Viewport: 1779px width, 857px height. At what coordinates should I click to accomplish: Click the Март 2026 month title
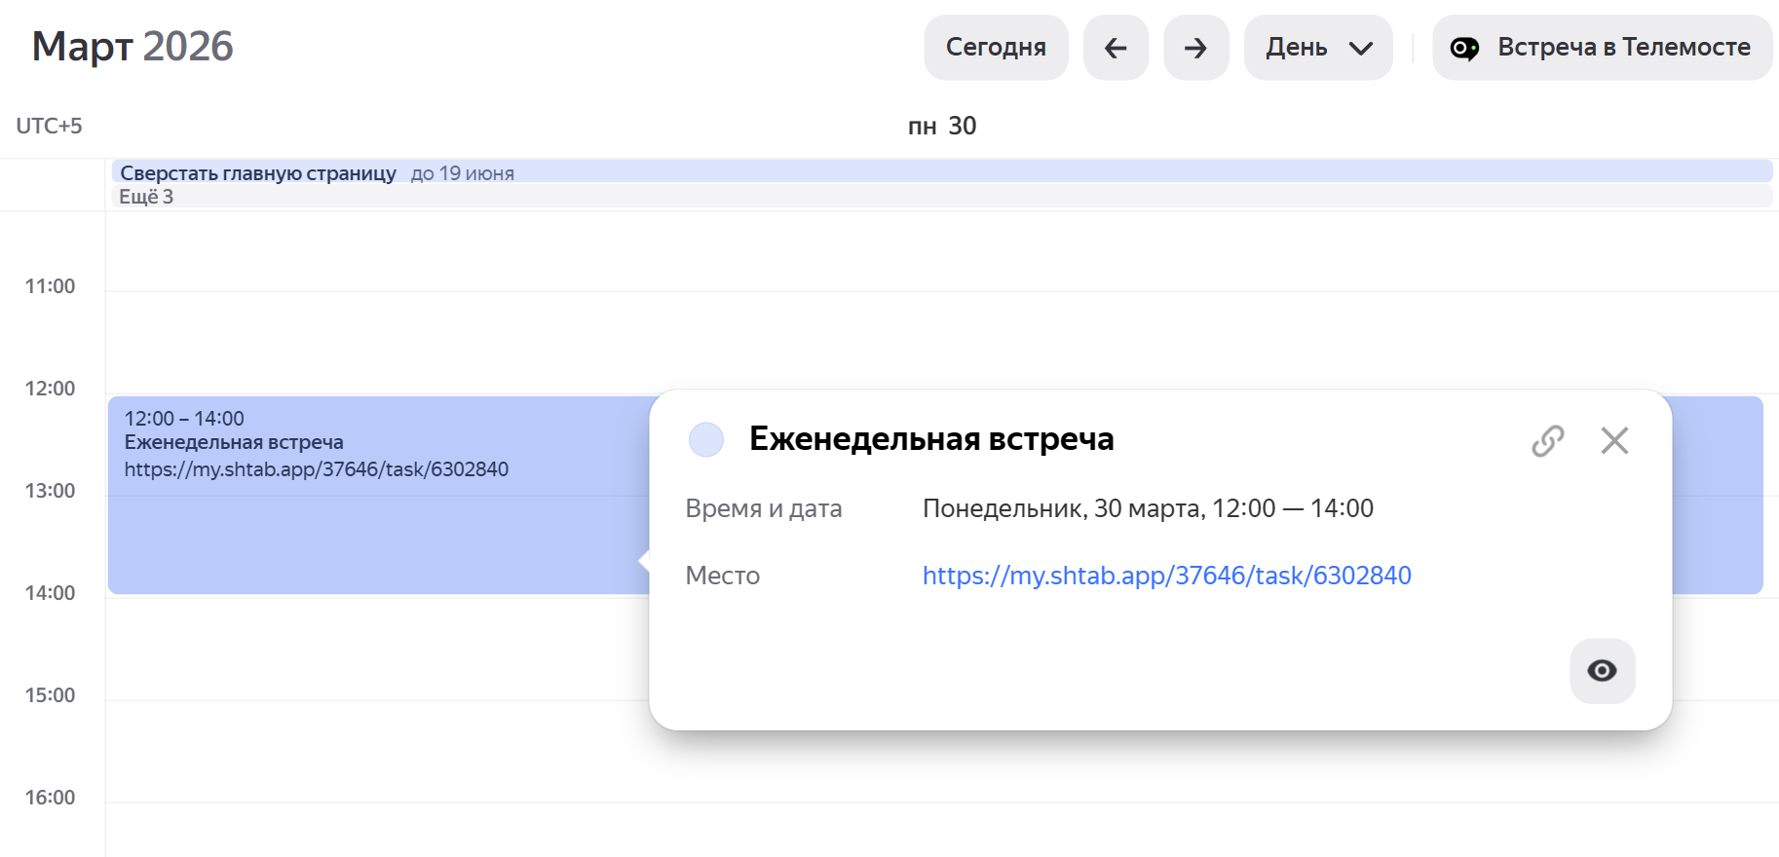(132, 47)
